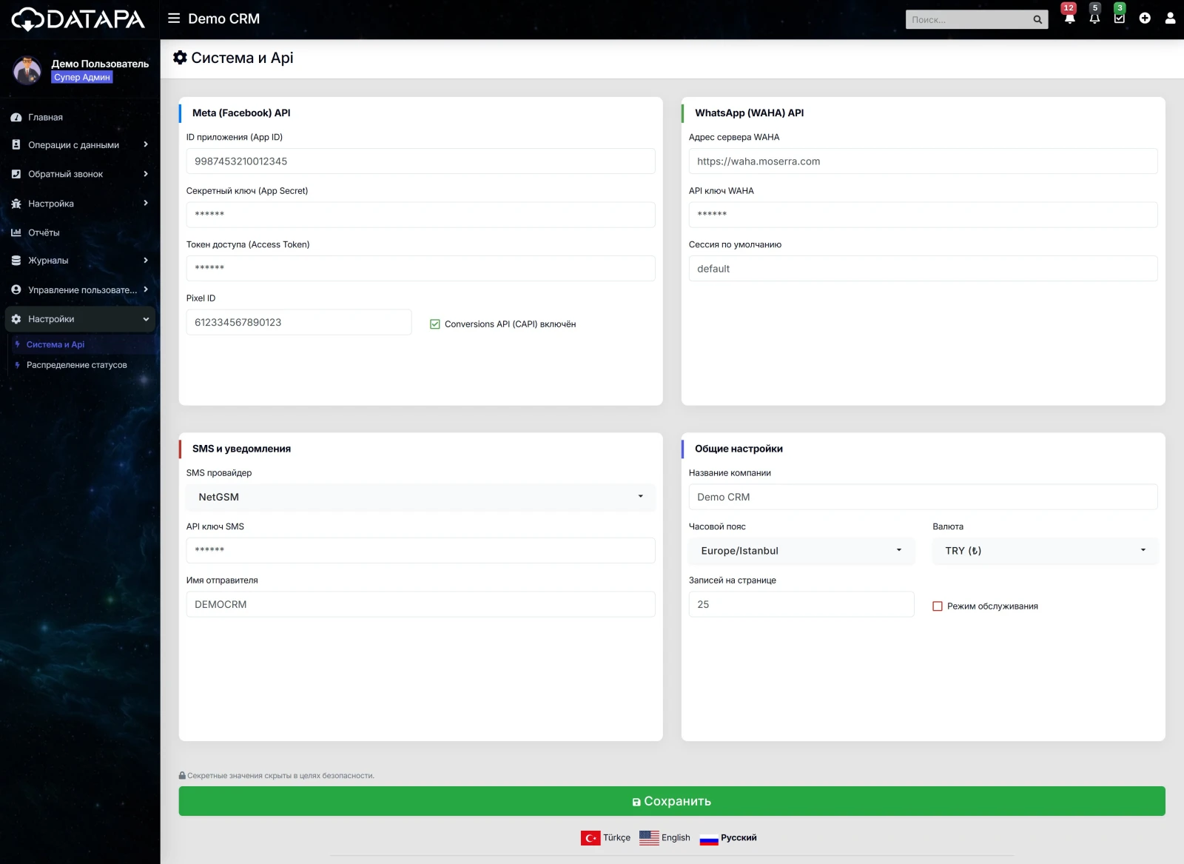Click the Управление пользователями user icon

pyautogui.click(x=16, y=290)
